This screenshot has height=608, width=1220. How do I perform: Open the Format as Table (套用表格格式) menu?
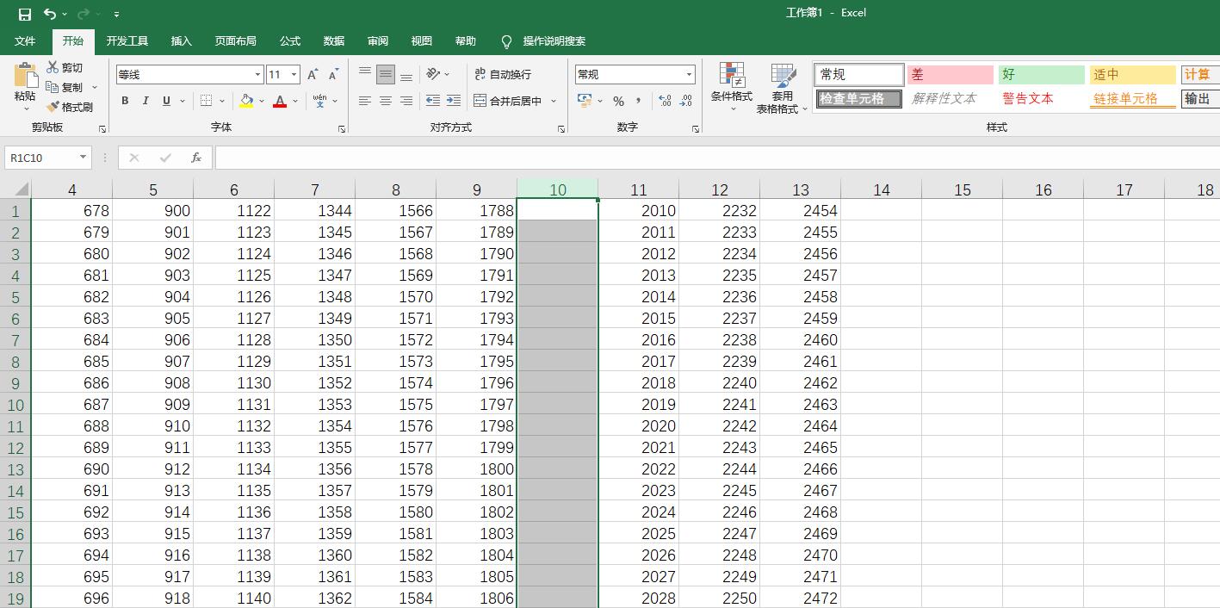click(782, 88)
